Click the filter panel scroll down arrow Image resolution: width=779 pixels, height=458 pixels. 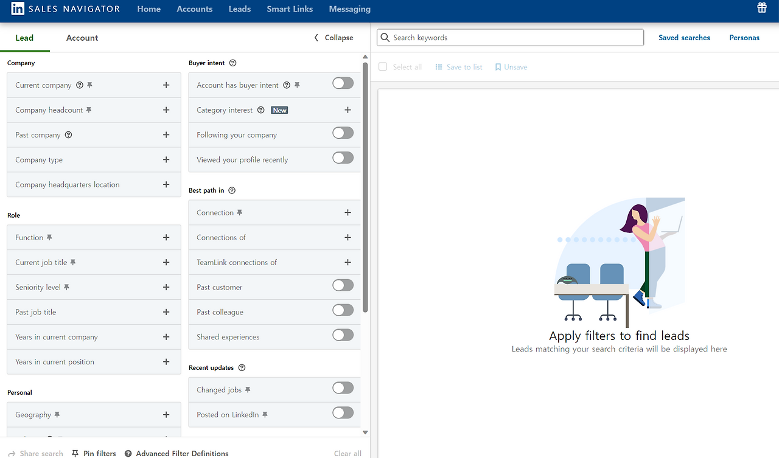point(365,432)
